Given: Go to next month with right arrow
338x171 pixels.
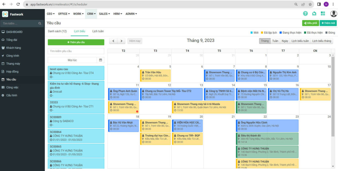Looking at the screenshot, I should [x=121, y=41].
